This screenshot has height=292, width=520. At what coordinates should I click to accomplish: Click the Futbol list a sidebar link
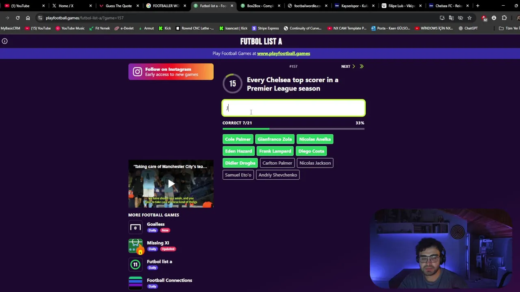click(159, 262)
